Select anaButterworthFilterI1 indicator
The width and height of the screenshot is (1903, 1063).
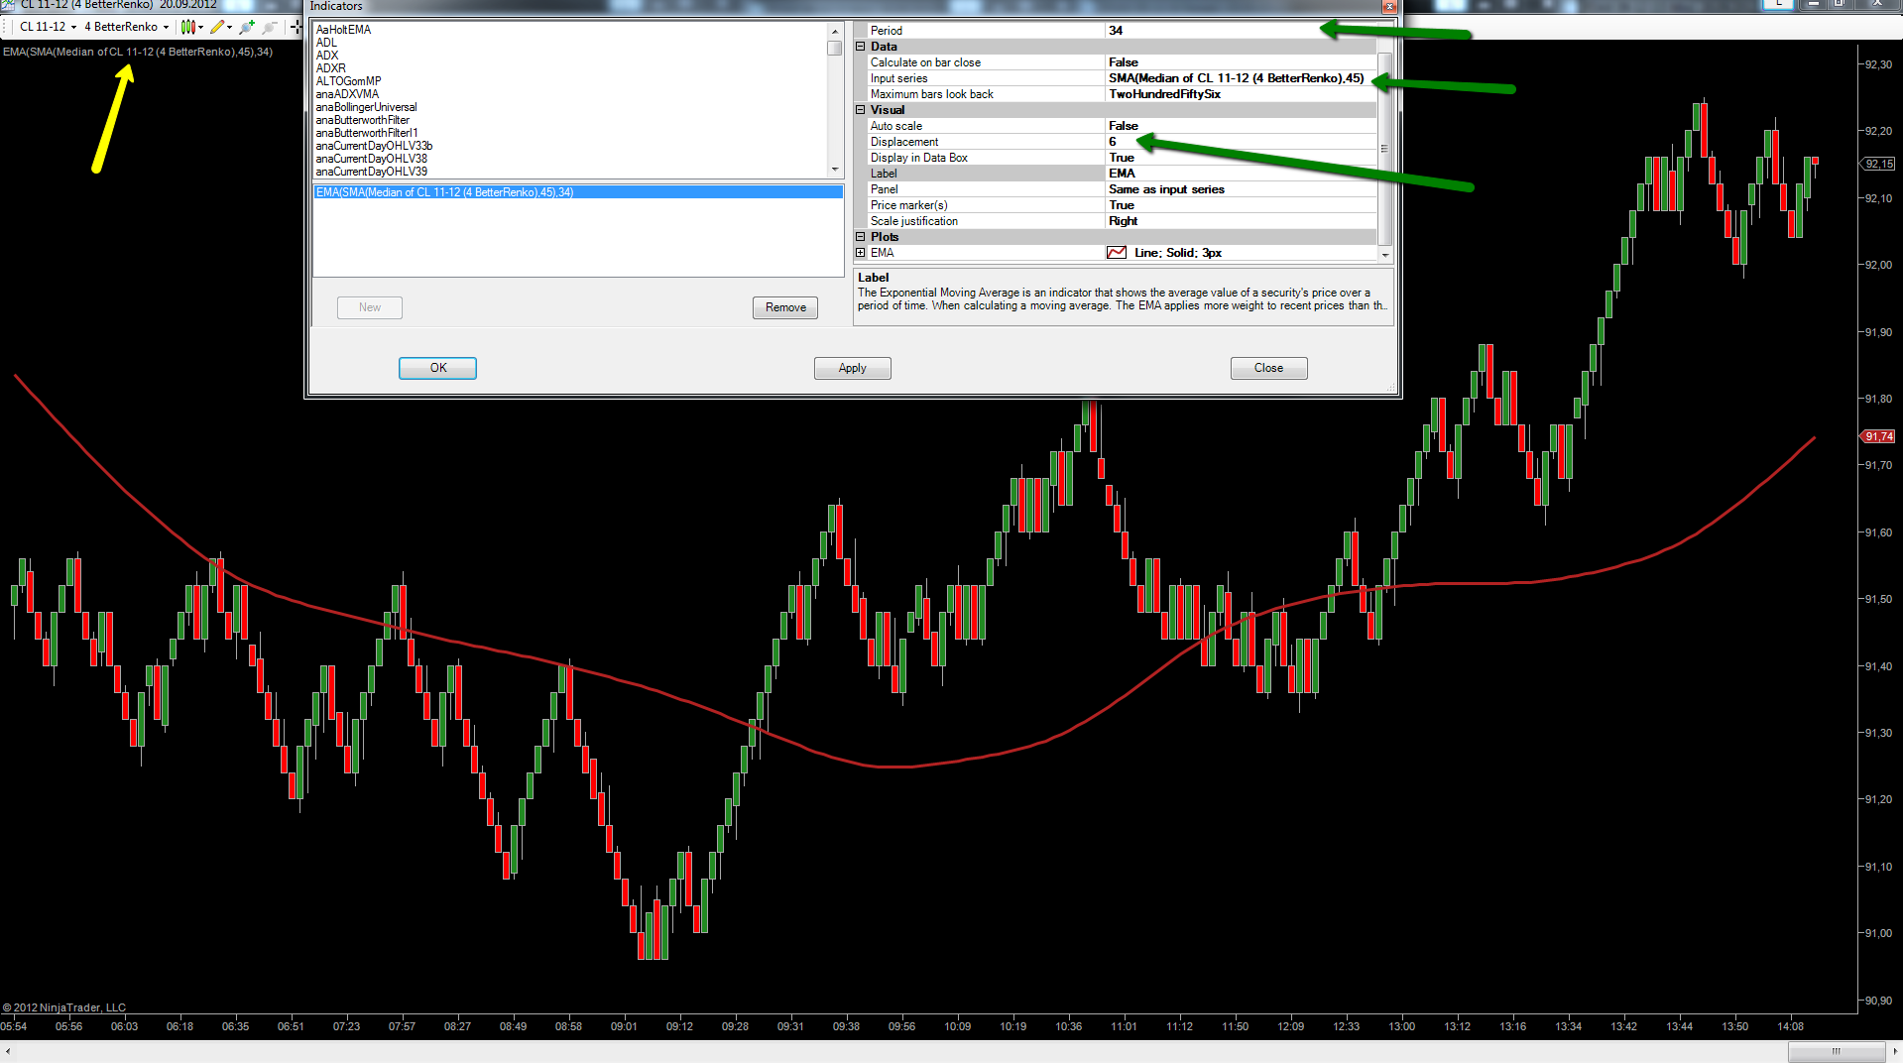pos(367,133)
